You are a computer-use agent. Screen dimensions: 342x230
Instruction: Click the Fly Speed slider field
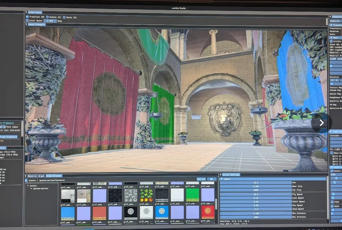point(256,194)
